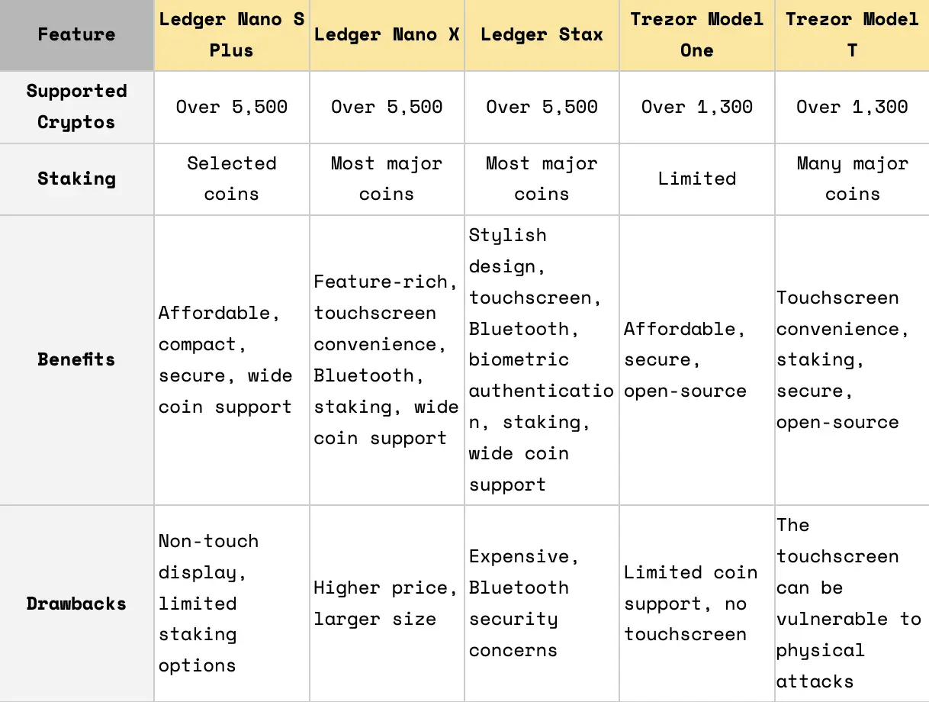Select the "Staking" row label
Image resolution: width=929 pixels, height=702 pixels.
[x=76, y=179]
